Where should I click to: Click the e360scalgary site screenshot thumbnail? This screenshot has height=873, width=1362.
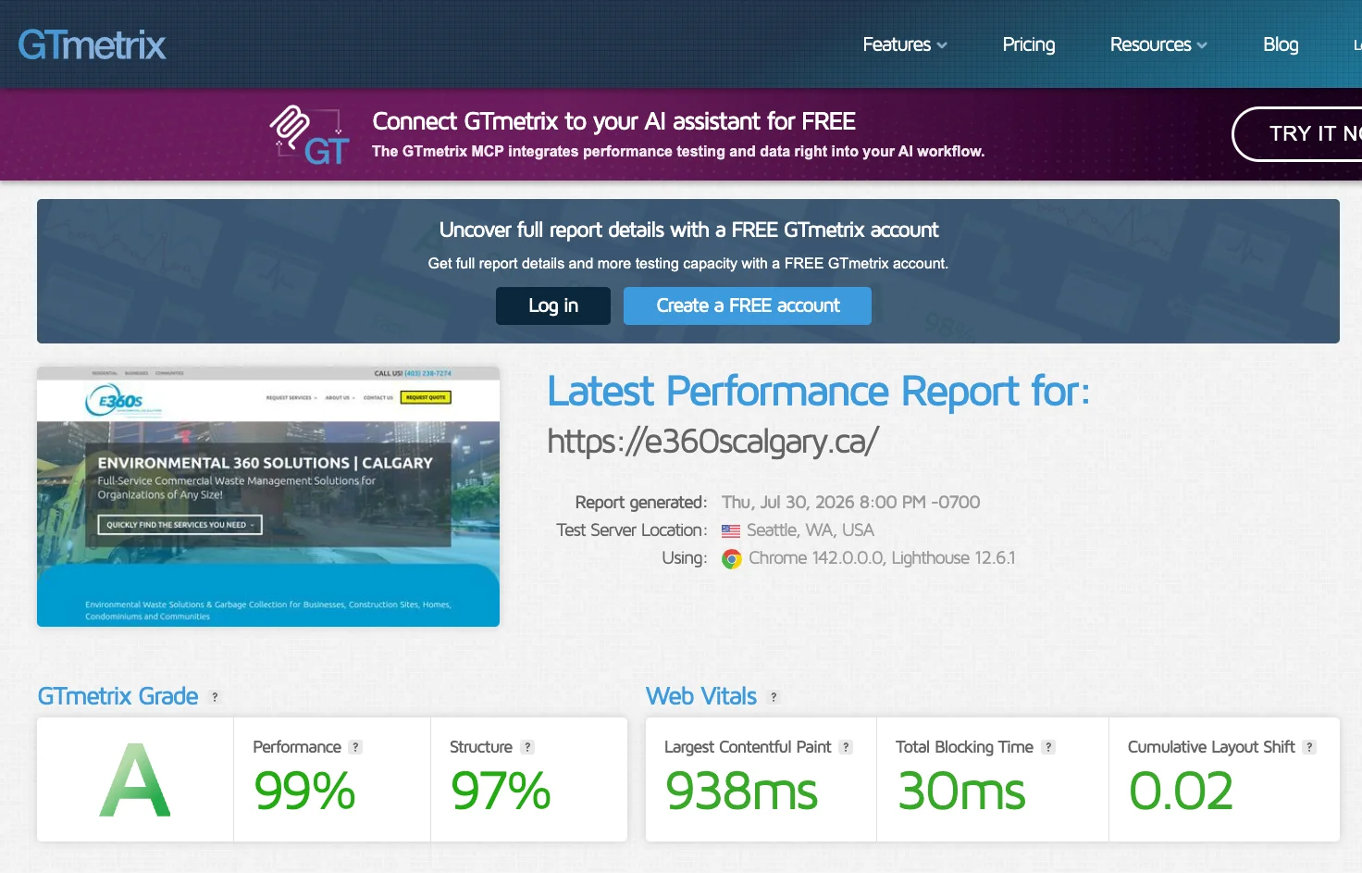268,497
